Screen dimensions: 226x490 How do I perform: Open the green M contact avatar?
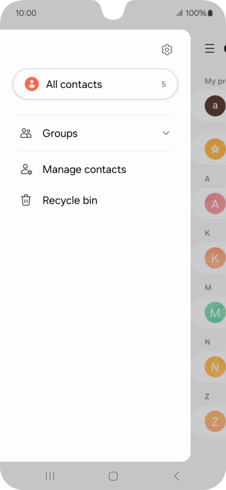[215, 313]
